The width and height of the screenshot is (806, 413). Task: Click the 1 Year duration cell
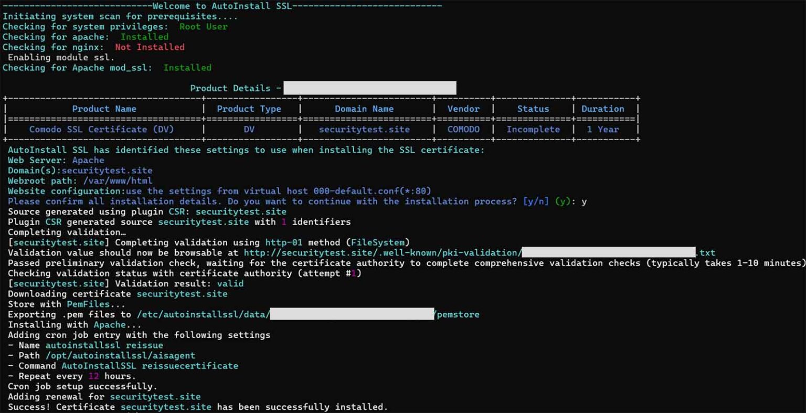tap(602, 129)
